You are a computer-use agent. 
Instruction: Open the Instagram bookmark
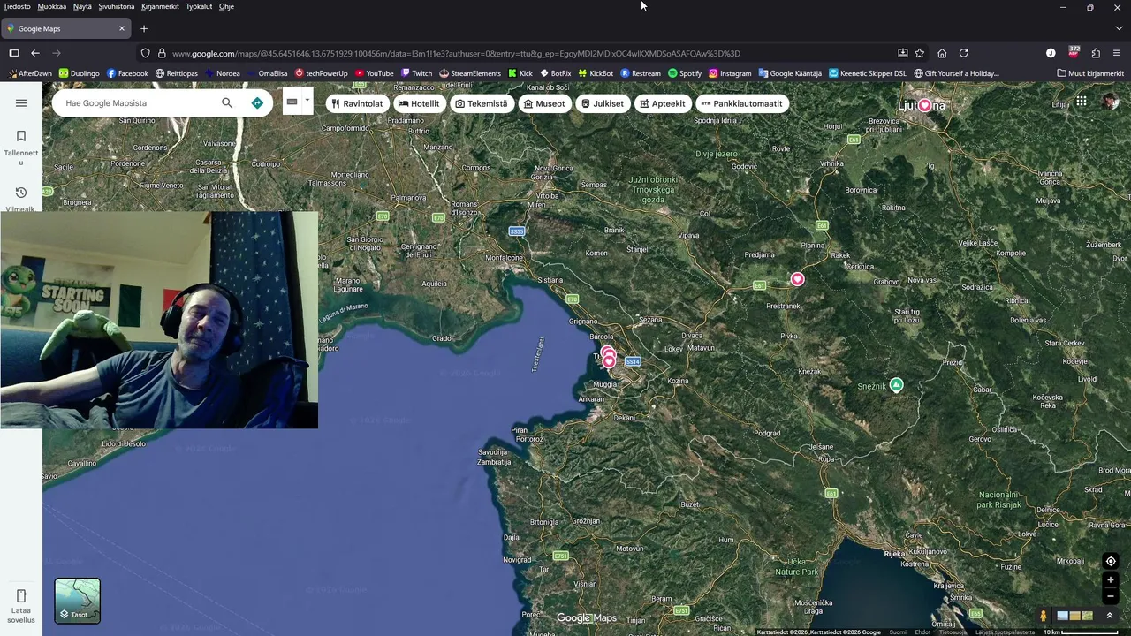[x=730, y=73]
